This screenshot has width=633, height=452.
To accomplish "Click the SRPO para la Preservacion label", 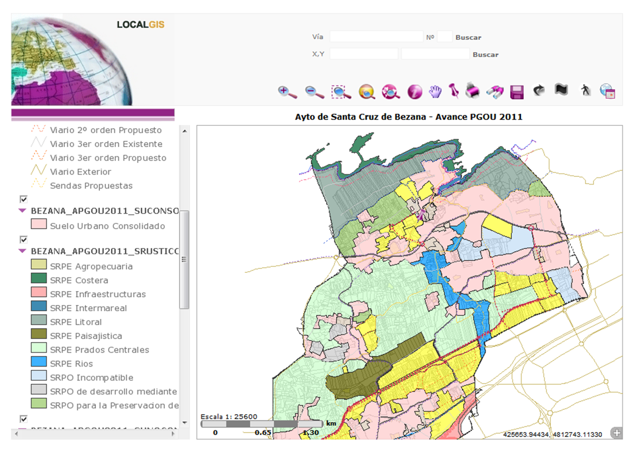I will (x=114, y=405).
